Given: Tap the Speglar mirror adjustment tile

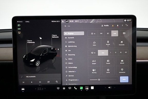Looking at the screenshot, I should (94, 62).
